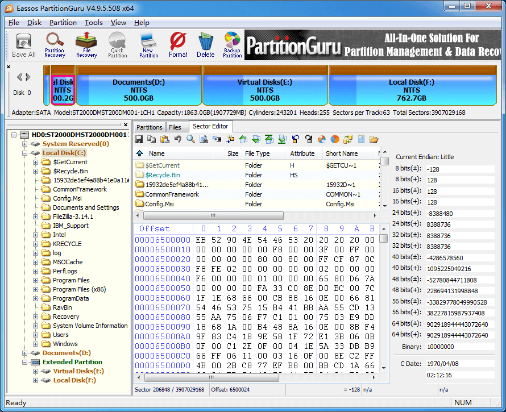506x412 pixels.
Task: Expand the Windows folder node
Action: [x=35, y=344]
